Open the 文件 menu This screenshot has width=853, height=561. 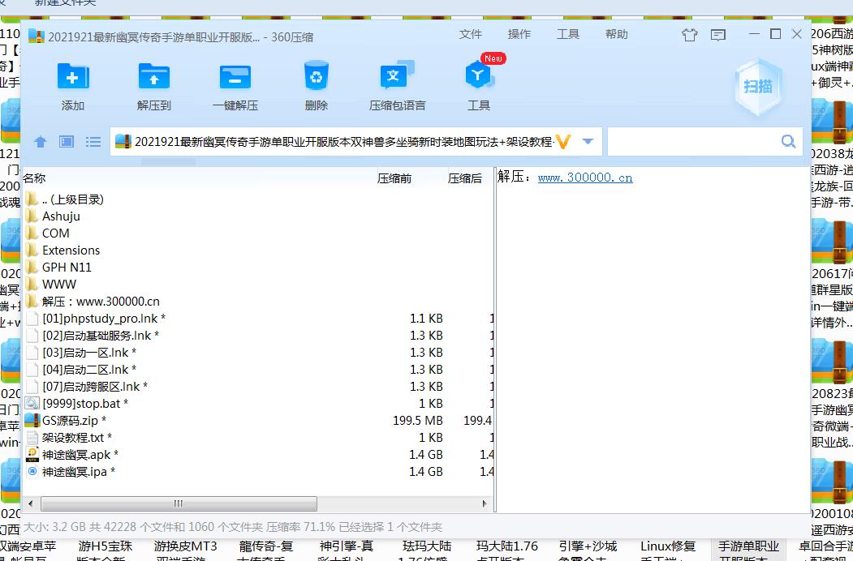[x=471, y=34]
